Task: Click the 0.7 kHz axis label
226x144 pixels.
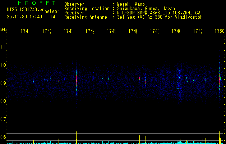Action: coord(3,119)
